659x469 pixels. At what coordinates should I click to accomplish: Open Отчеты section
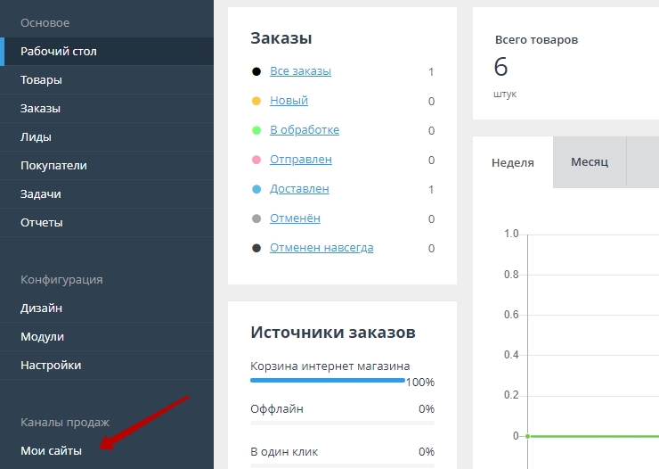(x=42, y=223)
